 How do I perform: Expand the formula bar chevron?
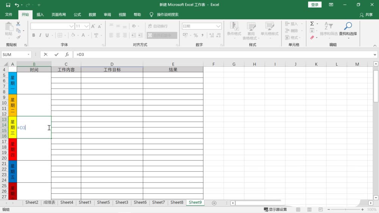click(x=375, y=54)
